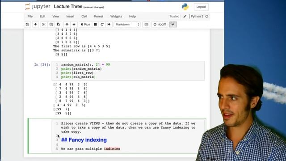Open the Help menu

point(132,17)
